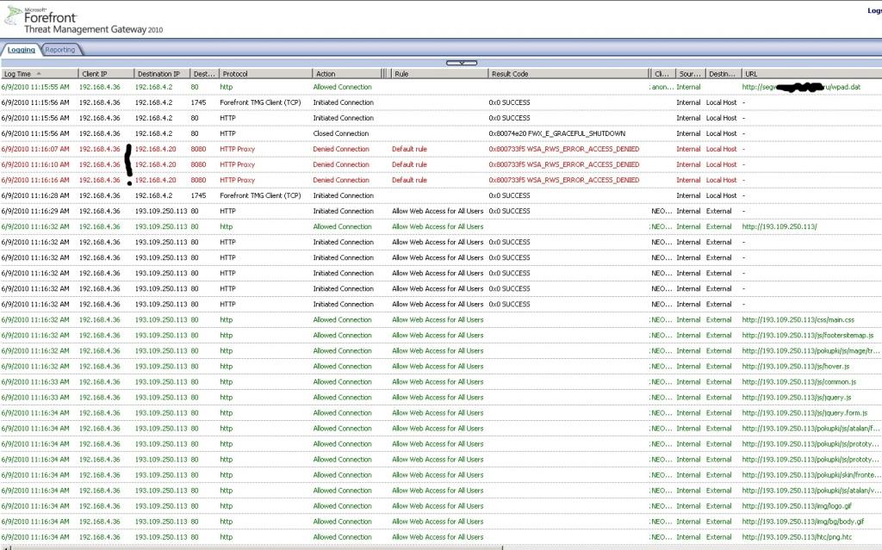Select the wpad.dat URL entry
This screenshot has height=550, width=882.
(x=801, y=87)
